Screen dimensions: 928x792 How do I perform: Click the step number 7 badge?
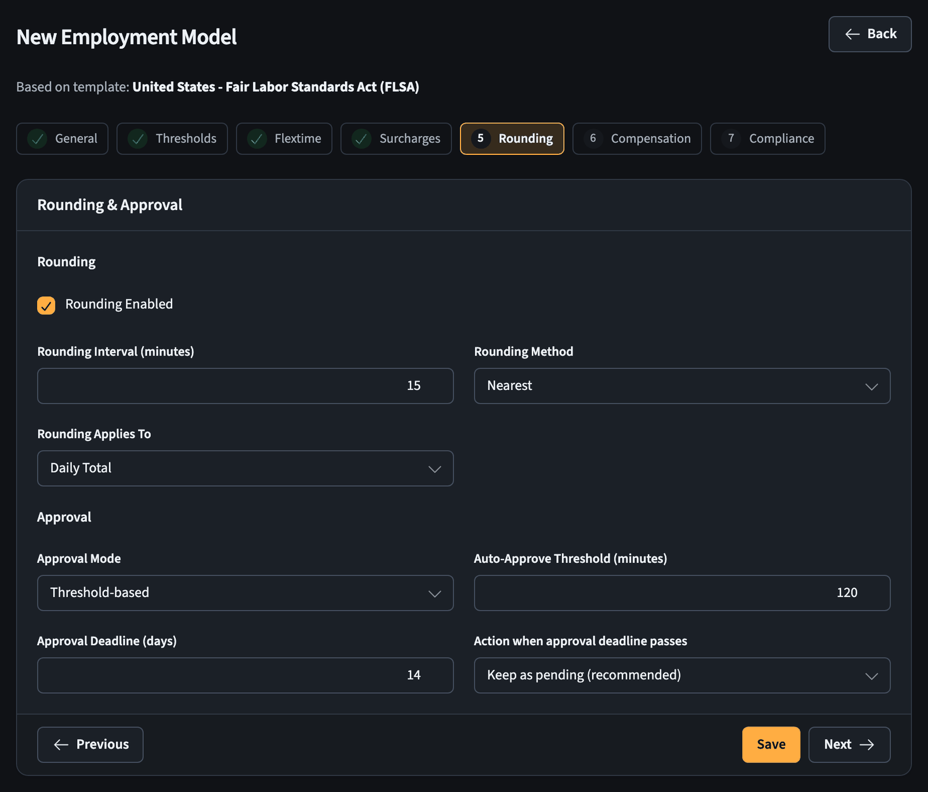[x=731, y=139]
